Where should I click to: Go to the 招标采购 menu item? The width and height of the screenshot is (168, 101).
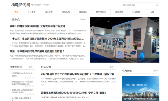coord(49,12)
